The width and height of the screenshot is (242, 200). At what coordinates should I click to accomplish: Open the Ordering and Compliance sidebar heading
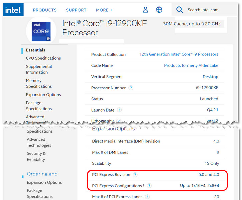42,174
